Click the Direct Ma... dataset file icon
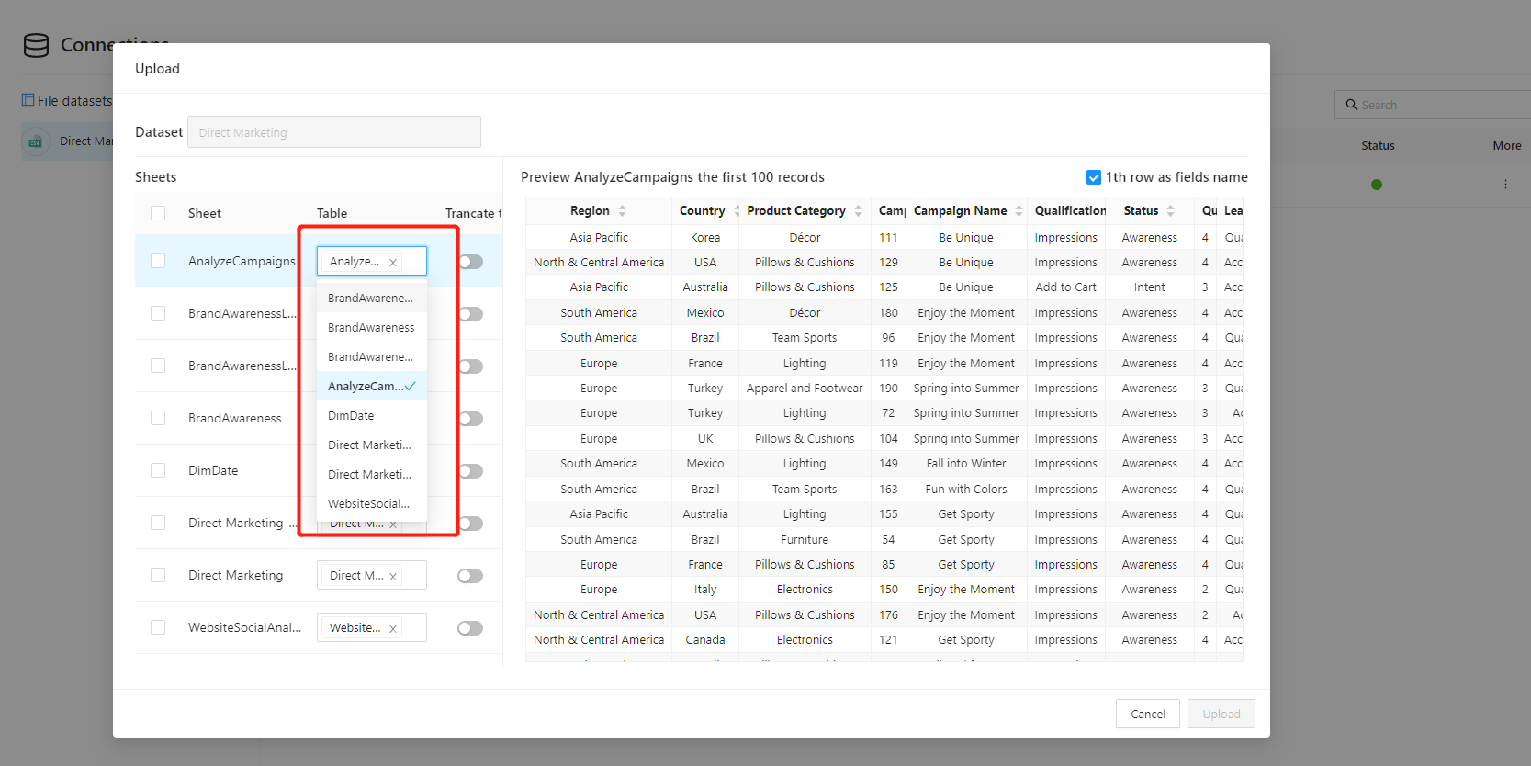 [x=35, y=141]
